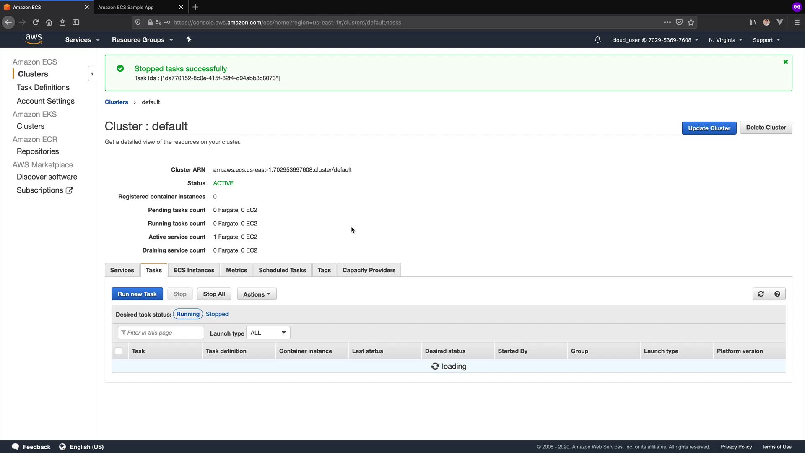
Task: Expand the Actions dropdown button
Action: point(257,294)
